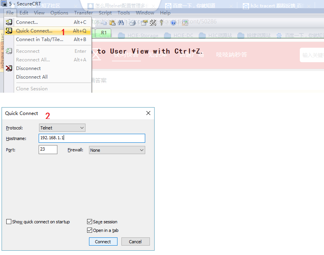Click the Copy toolbar icon
Viewport: 324px width, 255px height.
(103, 23)
